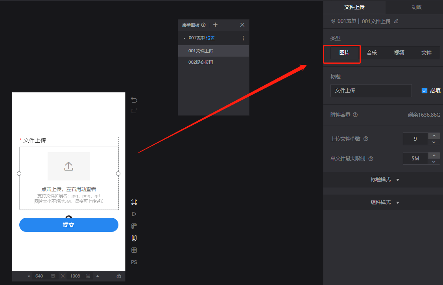Click the upload arrow icon in form
Screen dimensions: 443x285
point(69,166)
